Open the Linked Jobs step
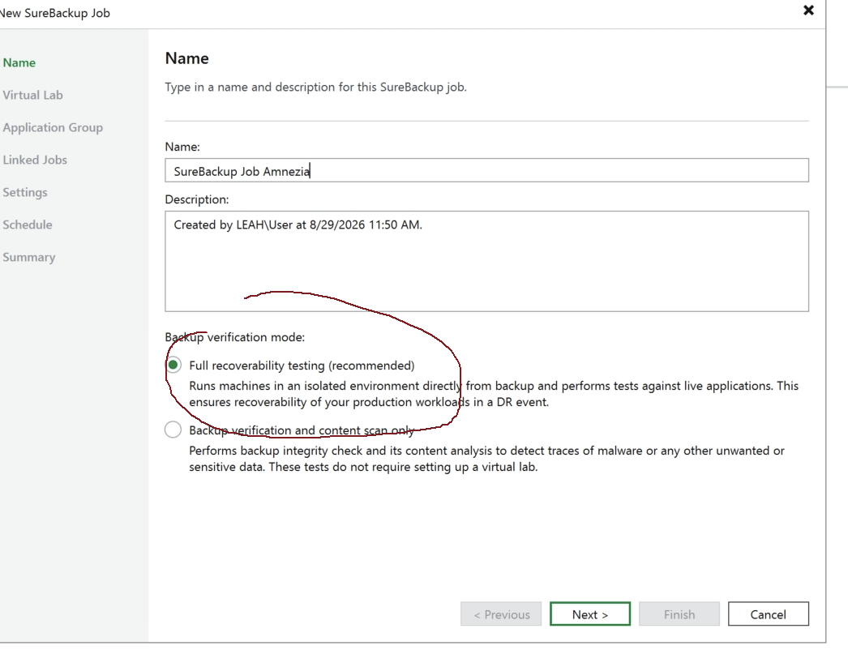The width and height of the screenshot is (848, 650). [35, 160]
